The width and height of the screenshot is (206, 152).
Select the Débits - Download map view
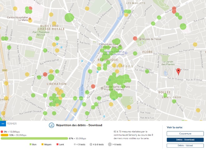[185, 140]
